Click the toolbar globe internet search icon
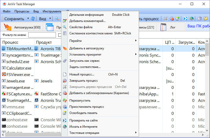Image resolution: width=210 pixels, height=138 pixels. pos(192,19)
